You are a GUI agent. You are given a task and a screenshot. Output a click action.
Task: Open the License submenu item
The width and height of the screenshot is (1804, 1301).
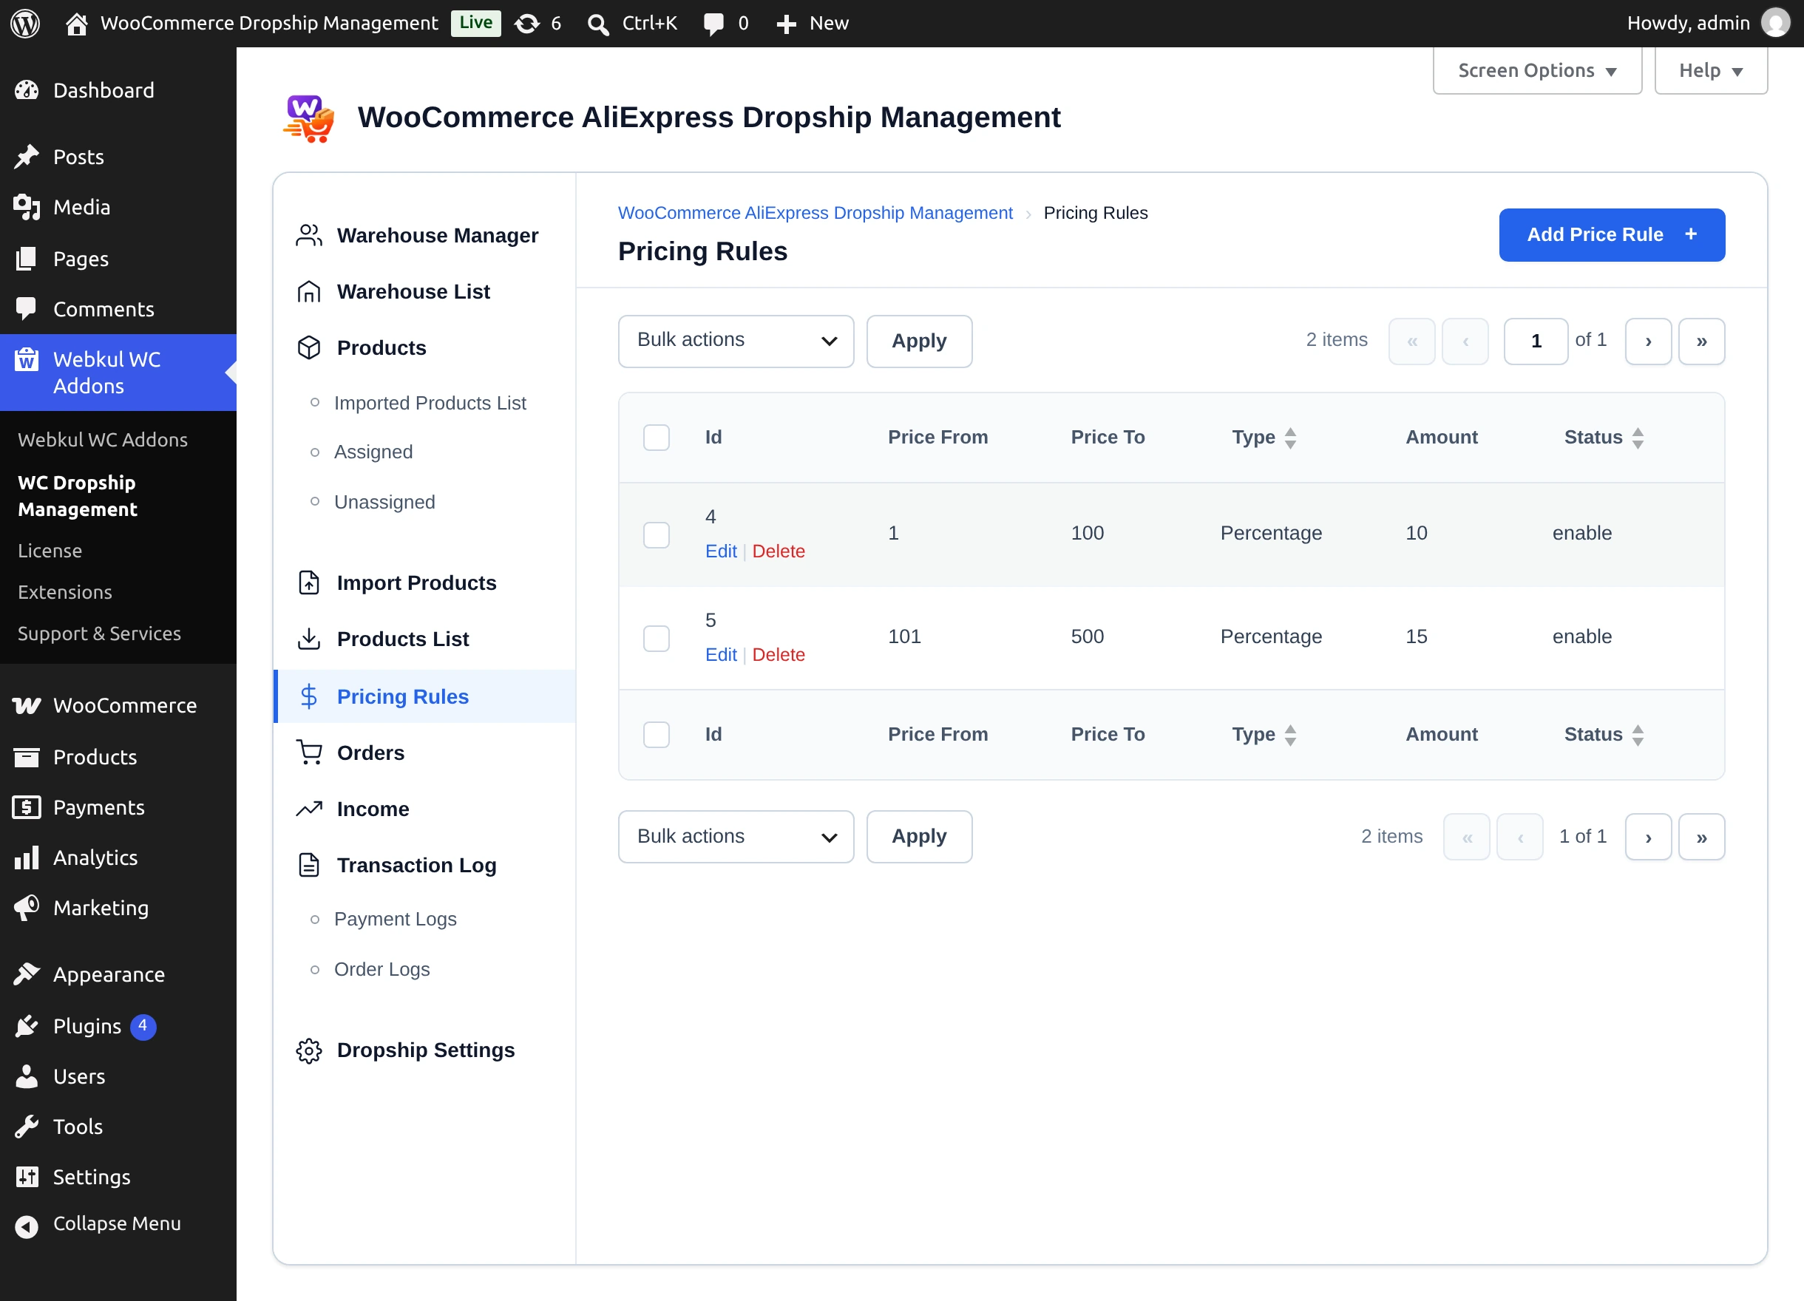[50, 550]
